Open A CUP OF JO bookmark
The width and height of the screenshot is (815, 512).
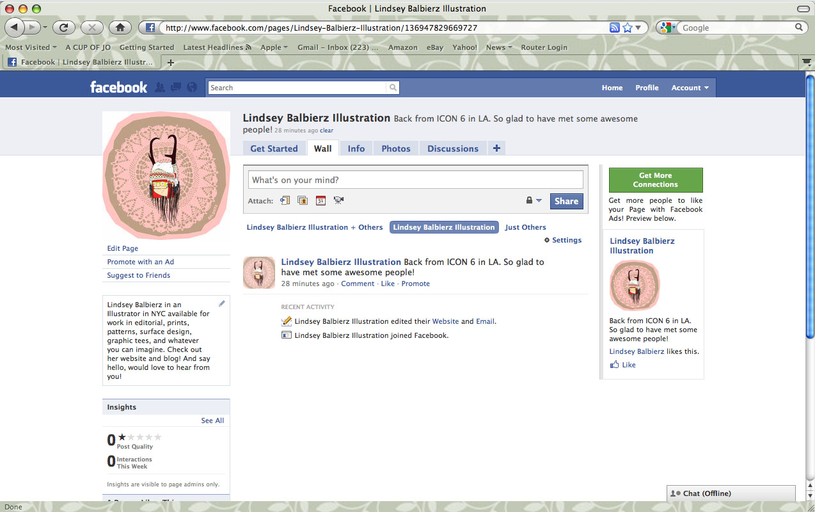click(x=88, y=47)
